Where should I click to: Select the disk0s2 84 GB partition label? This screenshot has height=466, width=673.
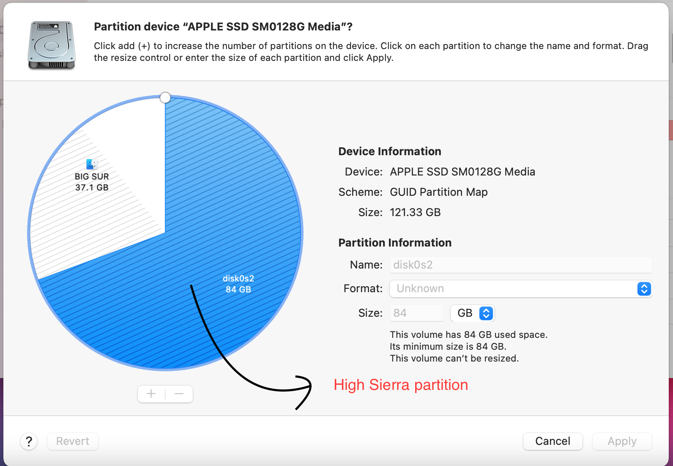pyautogui.click(x=238, y=284)
